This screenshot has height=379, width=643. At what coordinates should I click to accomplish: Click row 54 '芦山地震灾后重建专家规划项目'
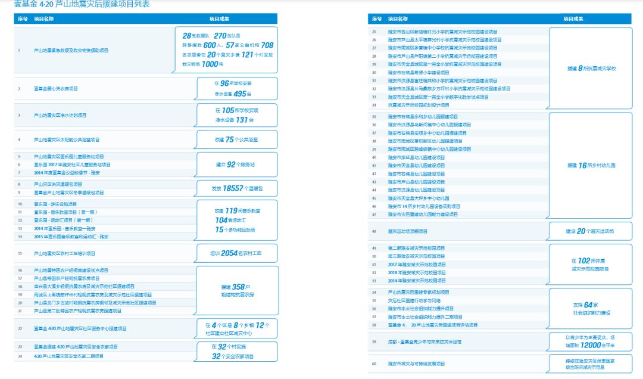[419, 293]
